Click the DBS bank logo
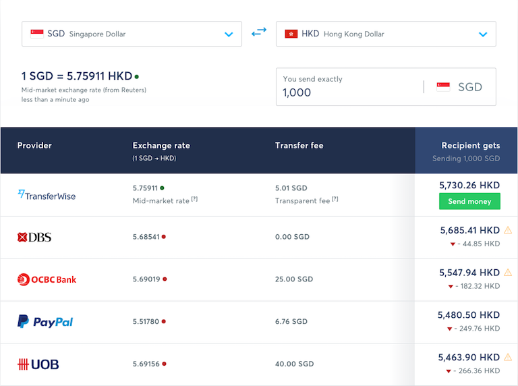This screenshot has height=386, width=518. (x=34, y=237)
